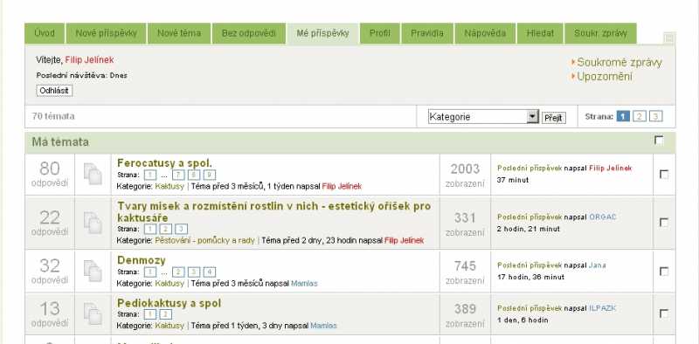Open the Upozornění link
The image size is (699, 344).
605,77
